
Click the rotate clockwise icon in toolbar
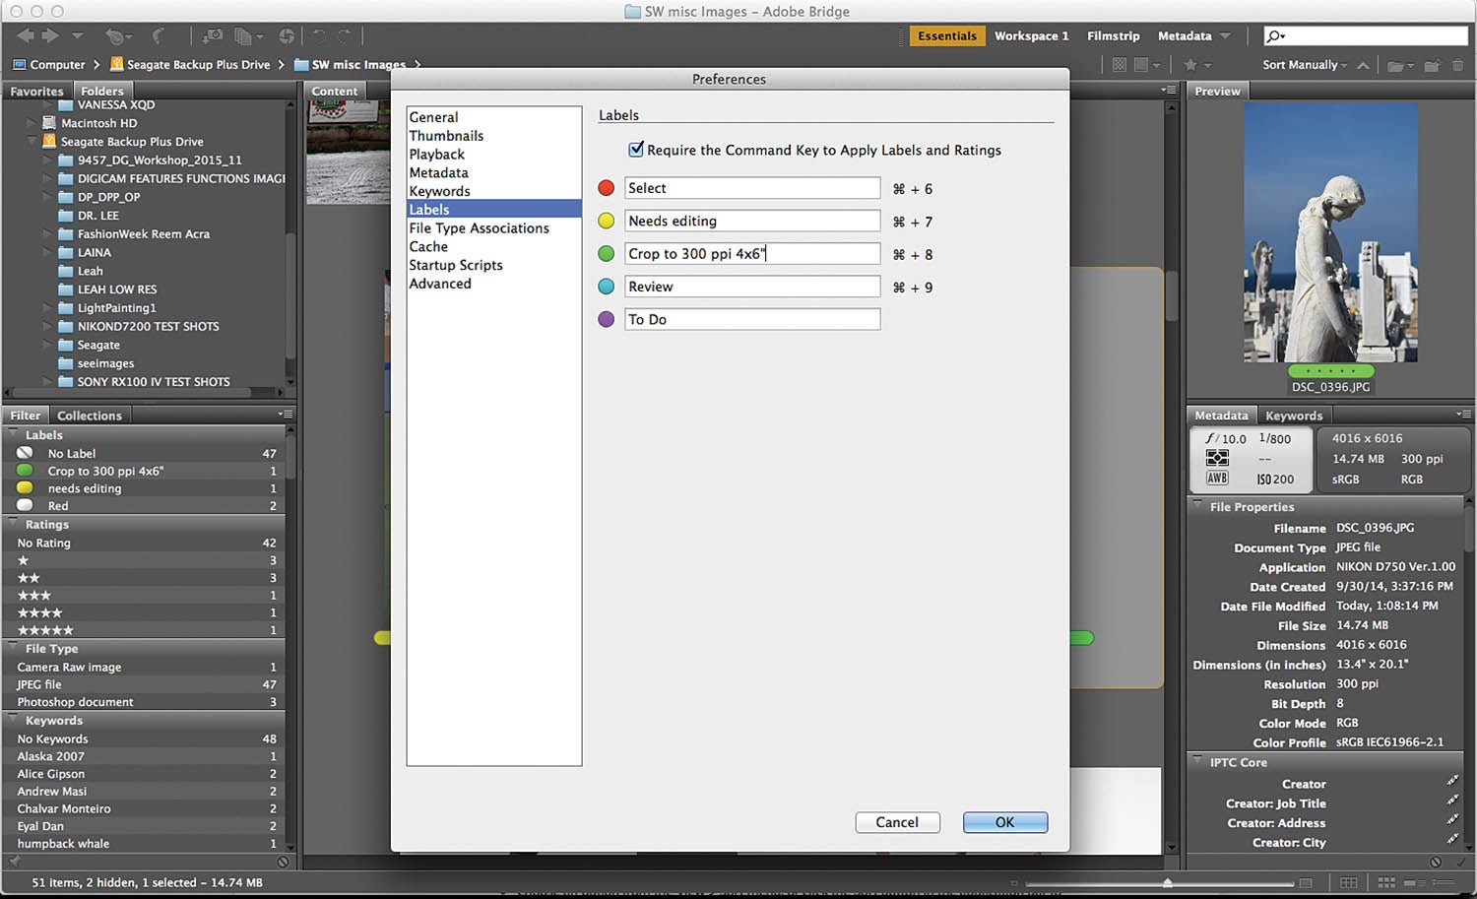[346, 36]
